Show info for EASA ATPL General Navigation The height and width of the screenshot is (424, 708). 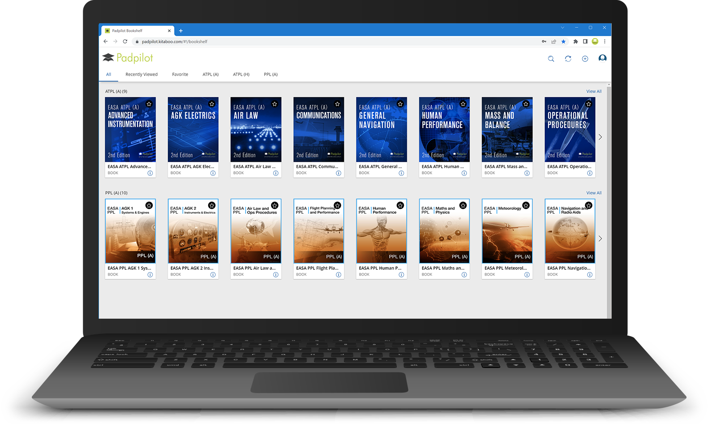pos(401,173)
